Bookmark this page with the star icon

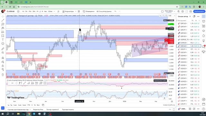[x=177, y=7]
